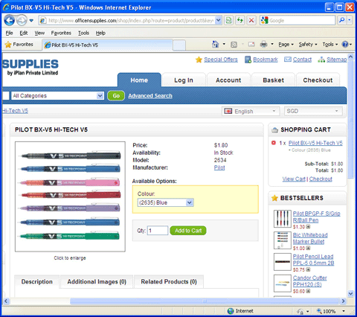Switch to the Related Products (0) tab
357x317 pixels.
click(169, 282)
